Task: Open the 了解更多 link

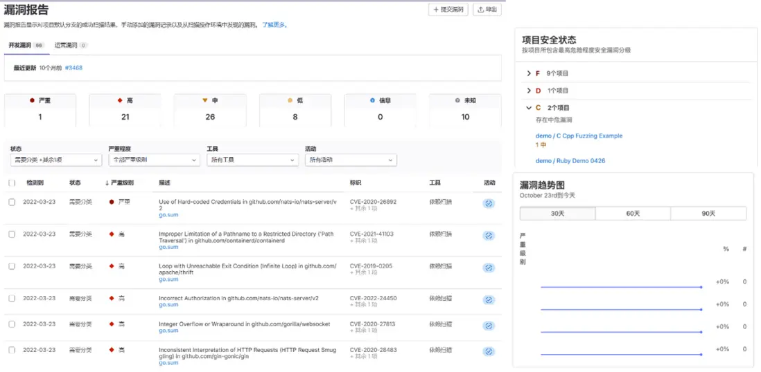Action: coord(274,25)
